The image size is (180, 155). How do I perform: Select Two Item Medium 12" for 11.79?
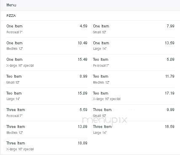click(x=134, y=79)
